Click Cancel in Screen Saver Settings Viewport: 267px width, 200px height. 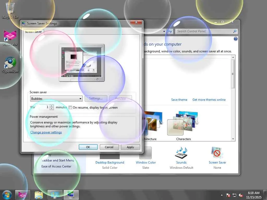pyautogui.click(x=109, y=147)
